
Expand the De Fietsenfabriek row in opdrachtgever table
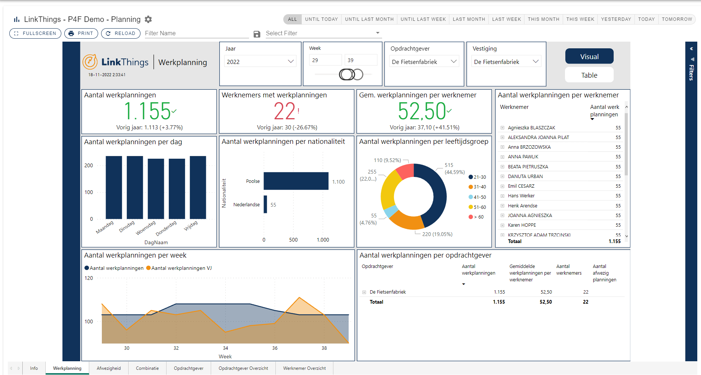coord(364,292)
